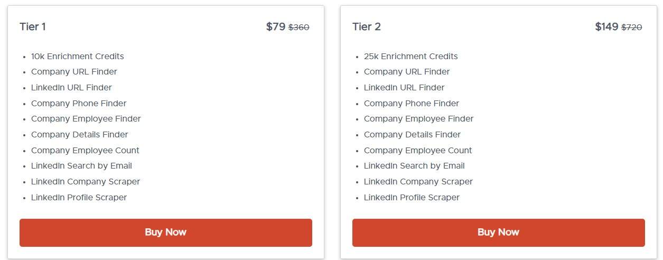
Task: Click Company URL Finder in Tier 1
Action: pyautogui.click(x=74, y=72)
